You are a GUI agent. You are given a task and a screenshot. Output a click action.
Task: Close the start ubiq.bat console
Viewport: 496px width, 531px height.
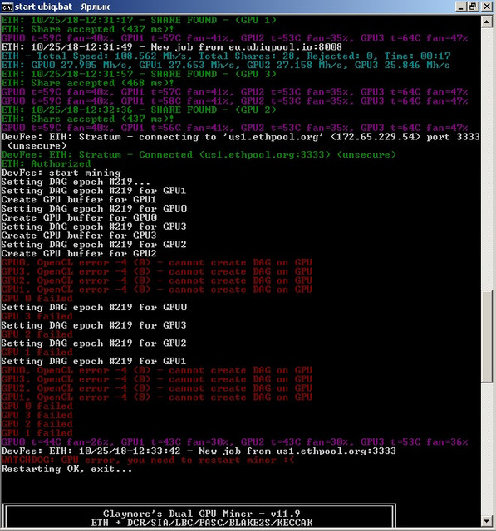pyautogui.click(x=487, y=7)
